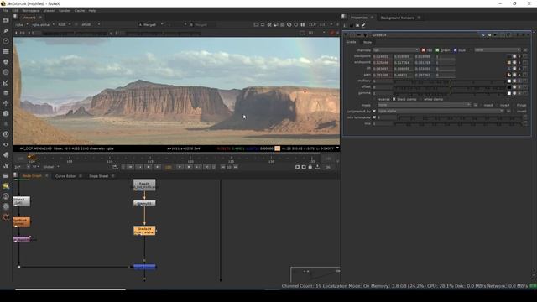537x302 pixels.
Task: Switch to the Background Renders tab
Action: point(397,18)
